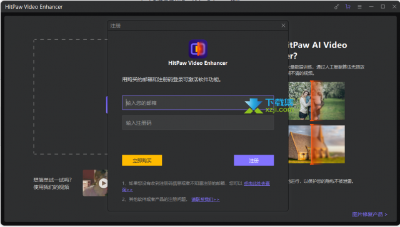Click the 想简单试一试吗 sample video text

point(52,180)
